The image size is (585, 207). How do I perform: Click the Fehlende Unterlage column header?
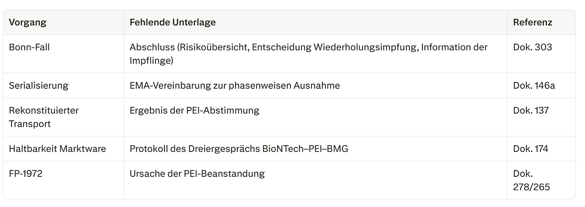click(x=172, y=23)
